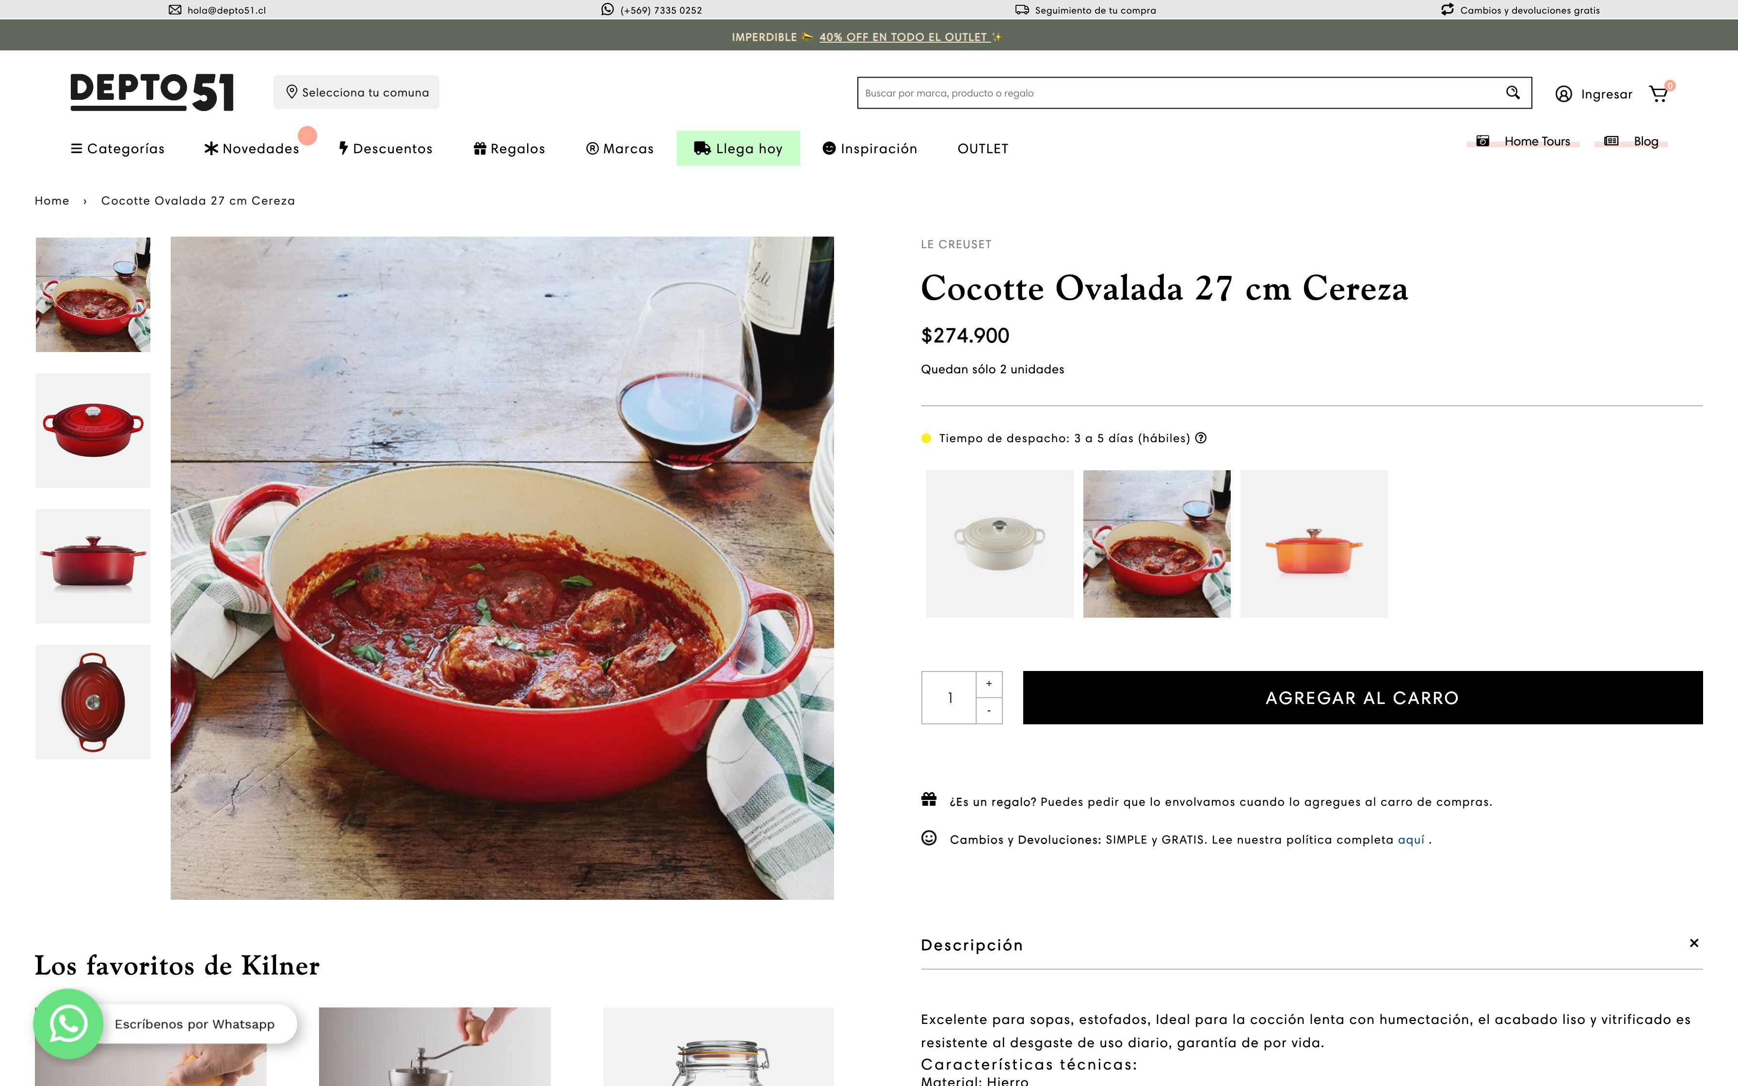This screenshot has width=1738, height=1086.
Task: Select the orange cocotte color variant
Action: pyautogui.click(x=1314, y=543)
